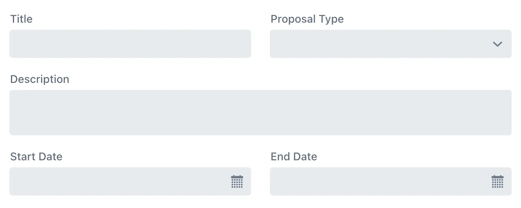Click the Description label text
The height and width of the screenshot is (208, 521).
pos(39,79)
